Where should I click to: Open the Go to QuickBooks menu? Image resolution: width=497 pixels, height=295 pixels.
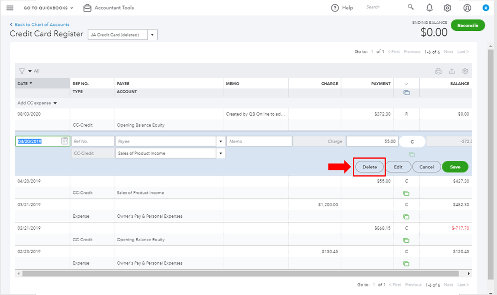point(48,8)
